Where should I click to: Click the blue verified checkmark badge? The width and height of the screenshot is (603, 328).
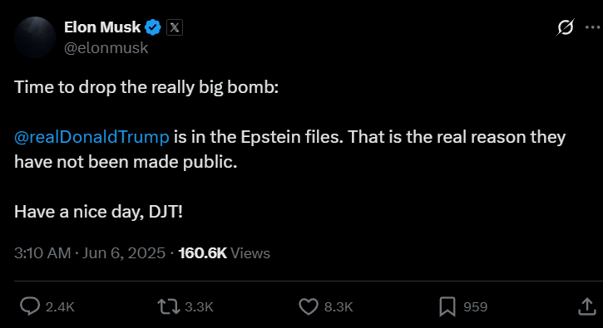pyautogui.click(x=153, y=27)
